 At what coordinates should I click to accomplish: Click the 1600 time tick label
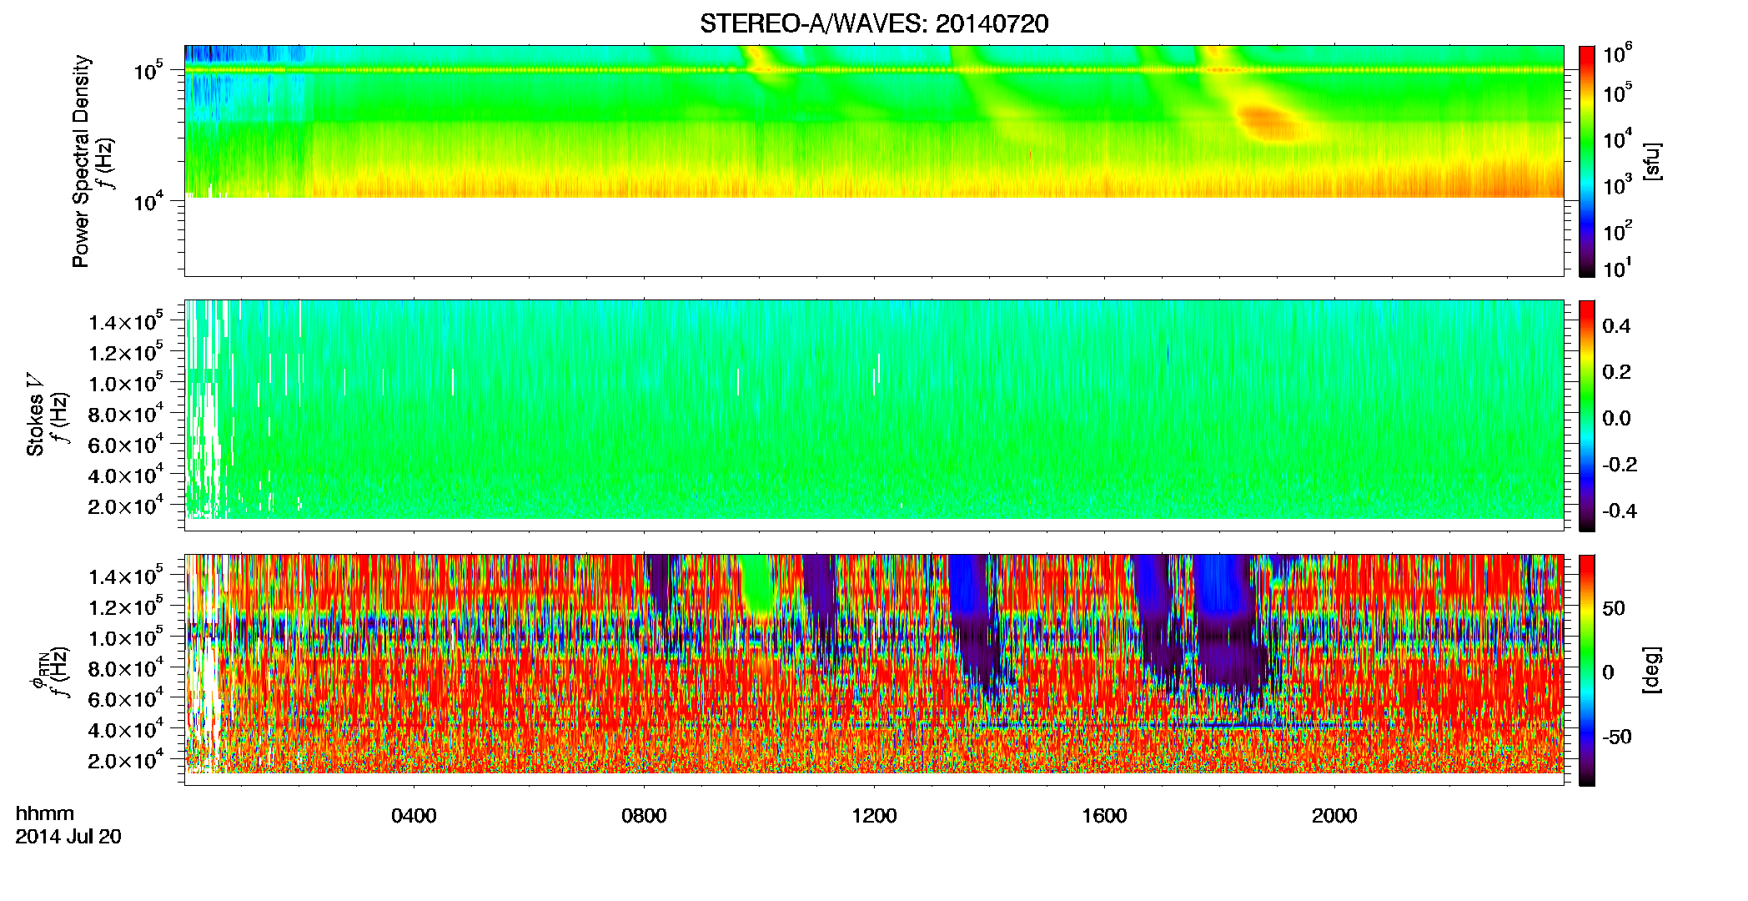pyautogui.click(x=1104, y=816)
